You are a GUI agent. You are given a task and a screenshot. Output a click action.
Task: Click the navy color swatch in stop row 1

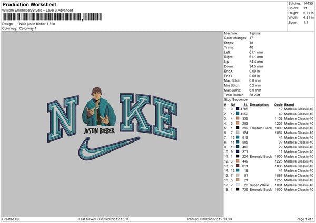pos(238,109)
